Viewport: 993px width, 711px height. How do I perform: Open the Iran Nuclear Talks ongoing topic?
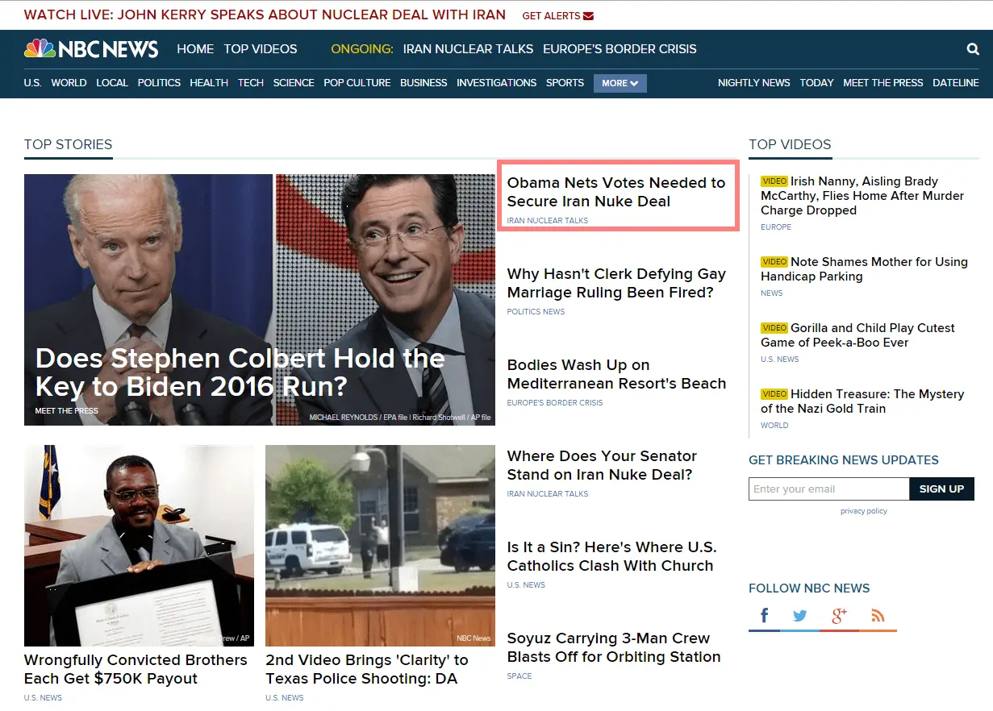point(468,49)
